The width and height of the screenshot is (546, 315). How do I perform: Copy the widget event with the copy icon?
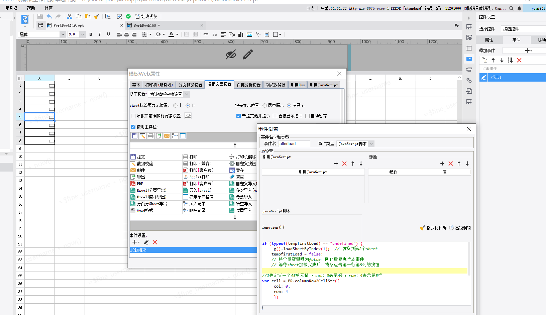coord(484,60)
